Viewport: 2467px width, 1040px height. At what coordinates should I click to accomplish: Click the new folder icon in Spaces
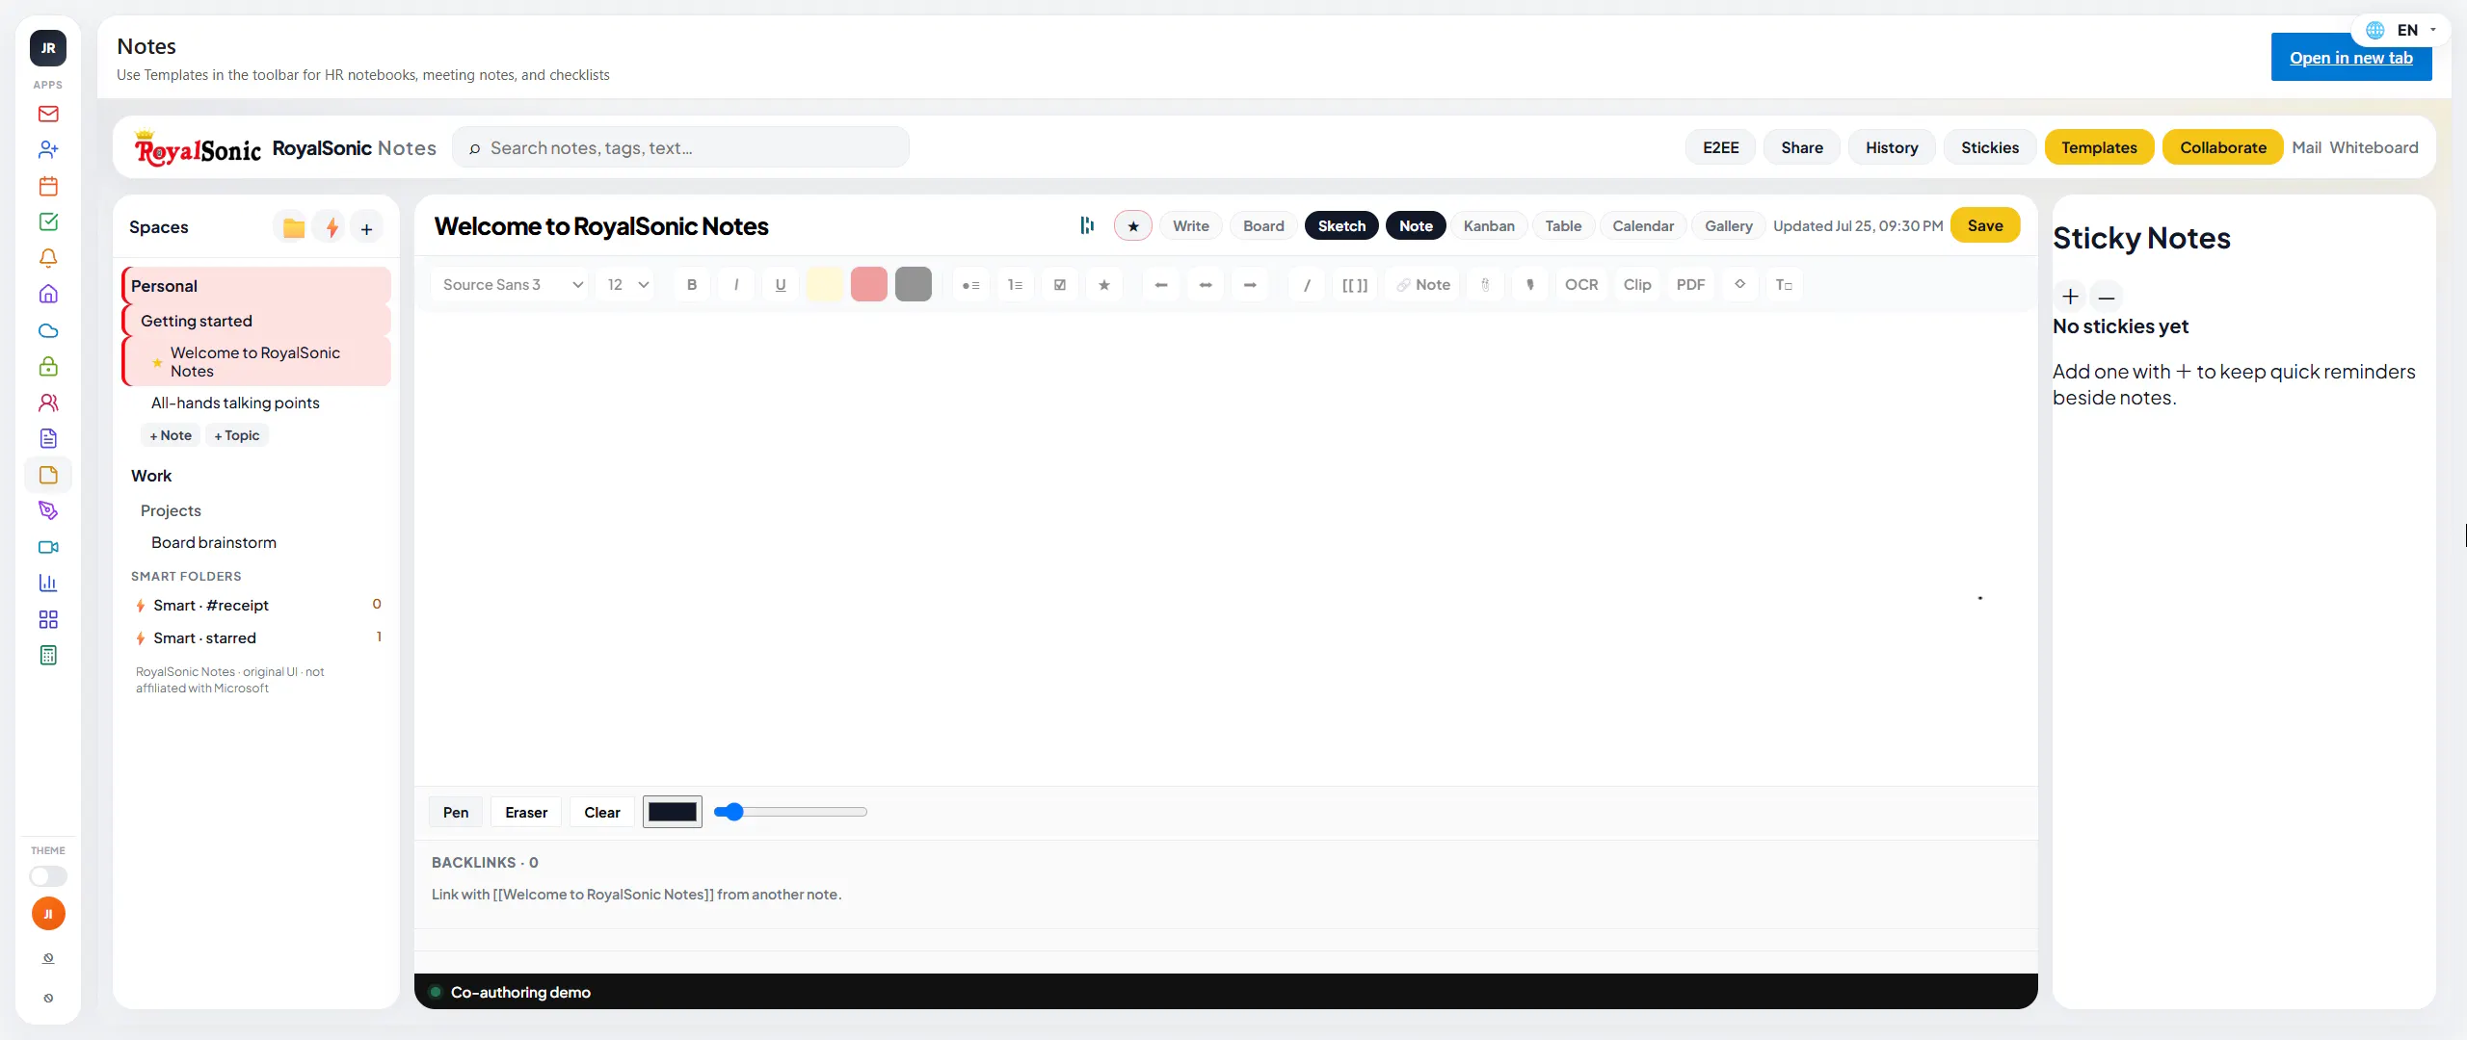click(294, 228)
